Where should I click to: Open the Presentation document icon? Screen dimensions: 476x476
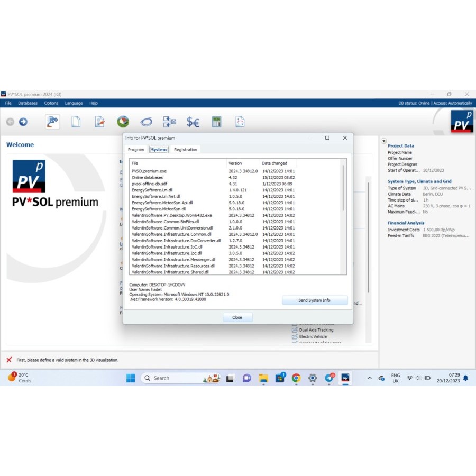click(240, 122)
